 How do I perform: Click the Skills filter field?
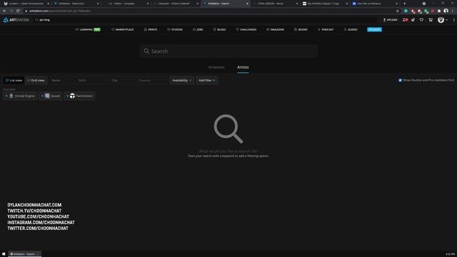coord(92,80)
